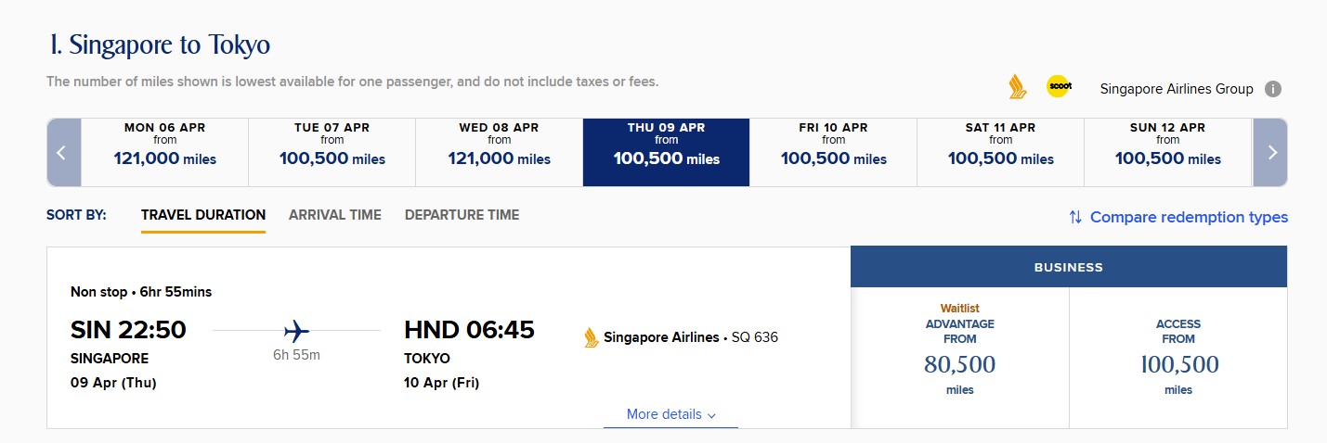Click the Singapore Airlines crane logo at top
The height and width of the screenshot is (443, 1327).
point(1017,88)
